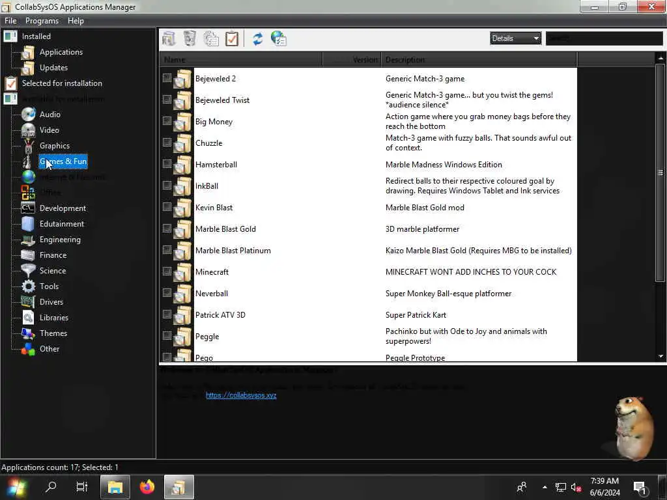Check the Neverball checkbox
Image resolution: width=667 pixels, height=500 pixels.
point(167,292)
